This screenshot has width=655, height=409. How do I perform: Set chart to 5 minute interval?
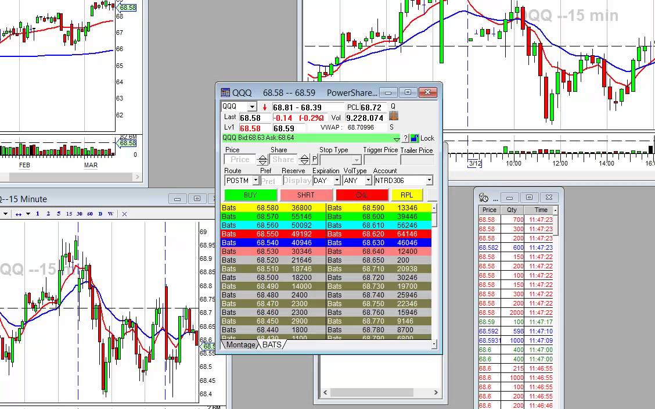pyautogui.click(x=59, y=214)
